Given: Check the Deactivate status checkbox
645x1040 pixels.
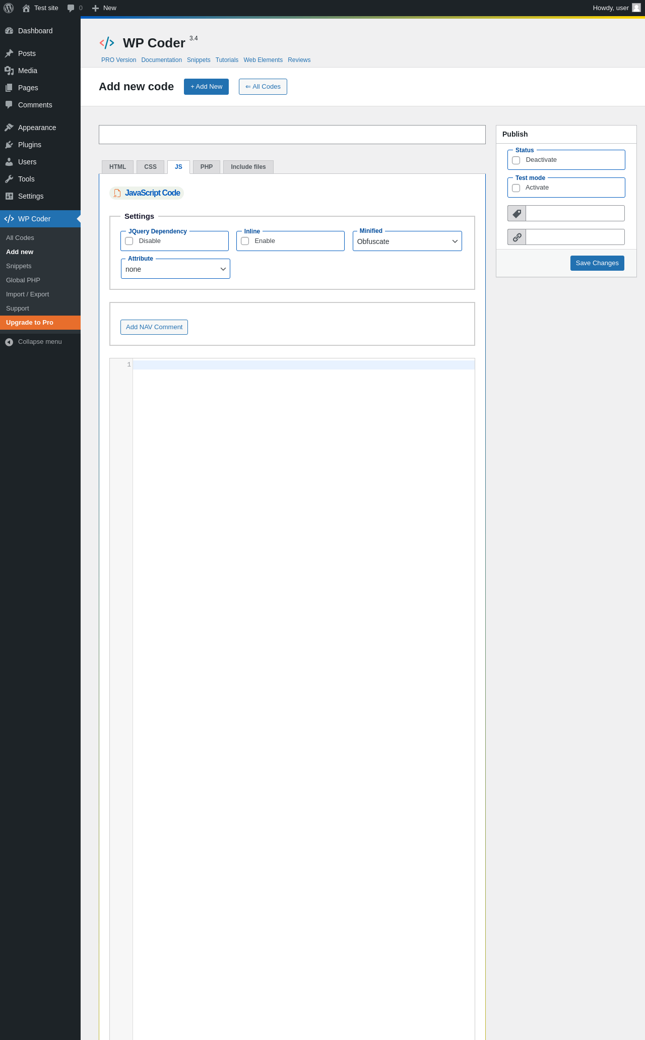Looking at the screenshot, I should [x=516, y=160].
